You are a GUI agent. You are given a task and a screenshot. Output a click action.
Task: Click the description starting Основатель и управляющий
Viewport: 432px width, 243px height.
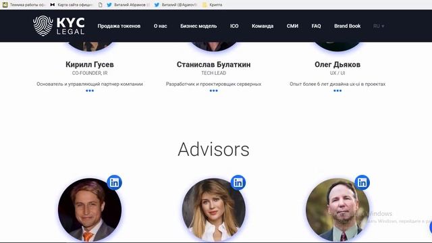pyautogui.click(x=90, y=84)
